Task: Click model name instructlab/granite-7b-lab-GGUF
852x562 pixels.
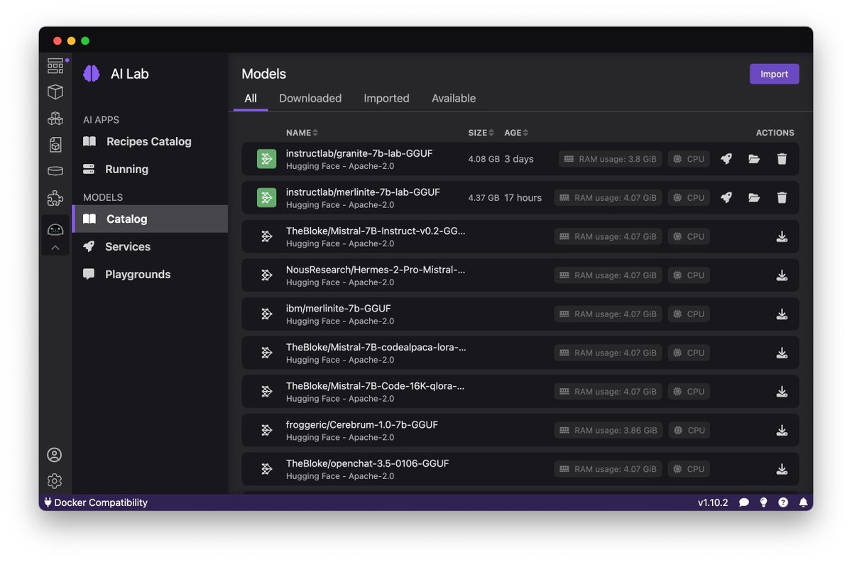Action: (x=359, y=153)
